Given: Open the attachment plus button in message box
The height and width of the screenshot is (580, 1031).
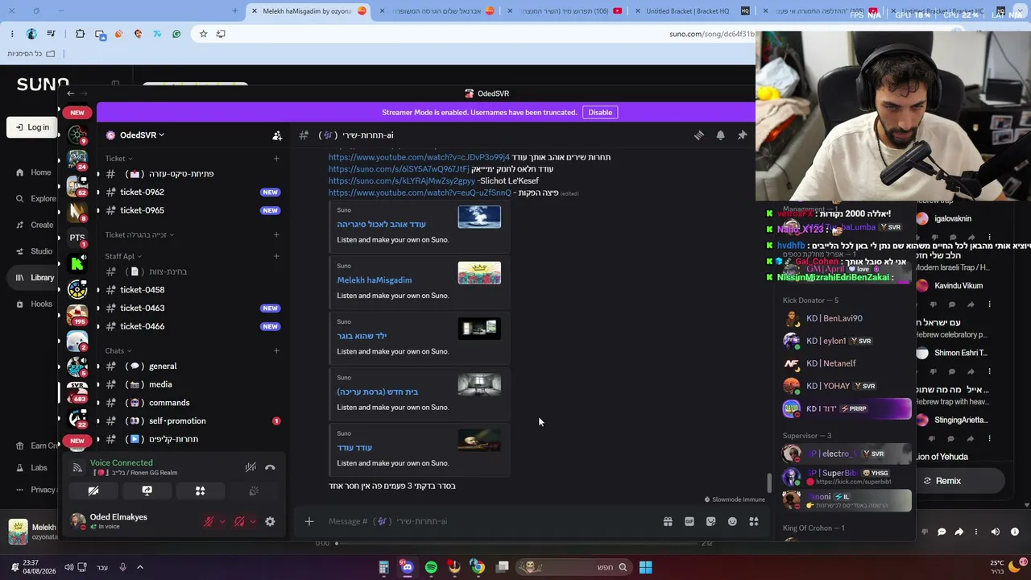Looking at the screenshot, I should point(309,521).
